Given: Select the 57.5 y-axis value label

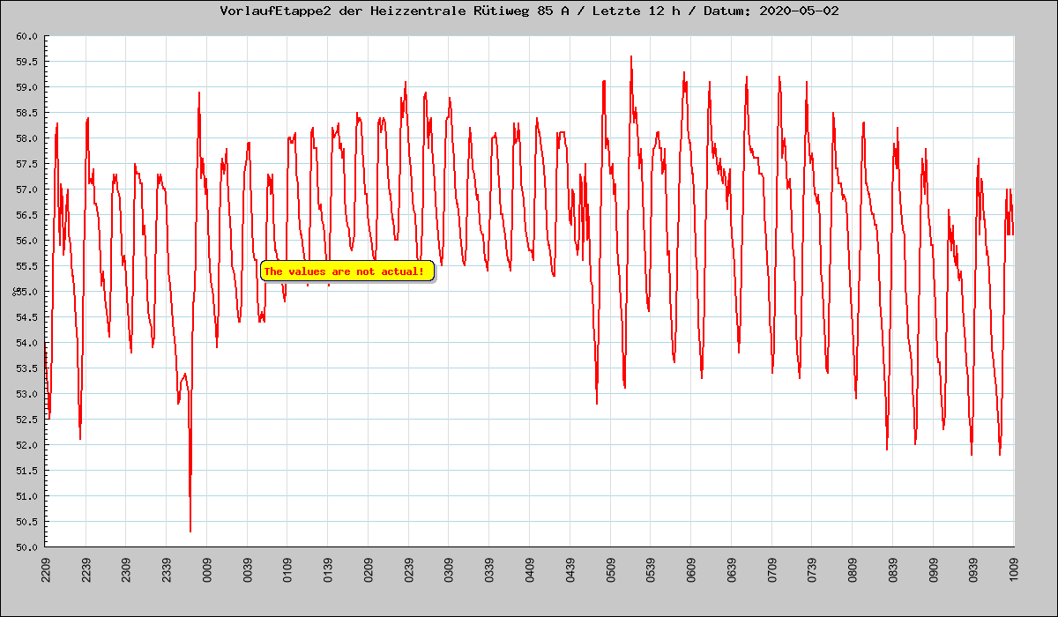Looking at the screenshot, I should tap(26, 164).
